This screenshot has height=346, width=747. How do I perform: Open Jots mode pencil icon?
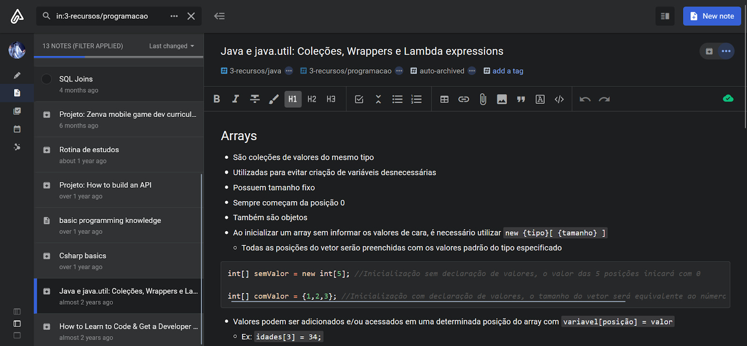17,75
